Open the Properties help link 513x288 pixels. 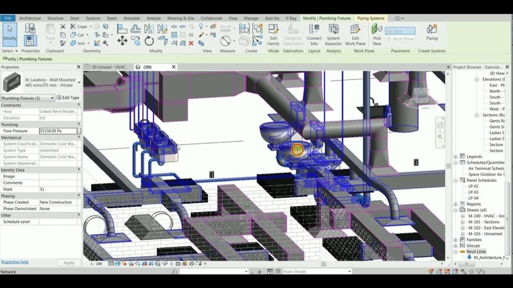pyautogui.click(x=14, y=261)
